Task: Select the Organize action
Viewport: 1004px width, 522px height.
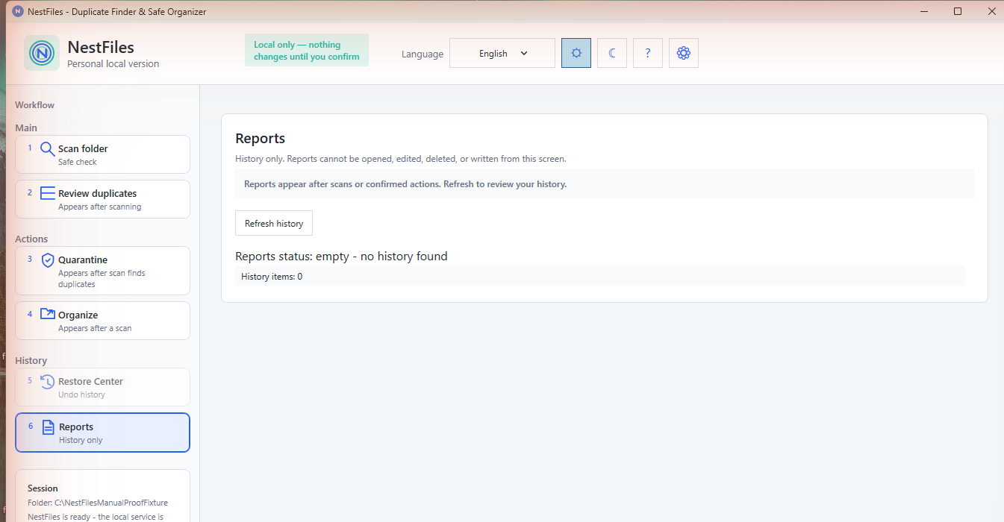Action: [x=102, y=321]
